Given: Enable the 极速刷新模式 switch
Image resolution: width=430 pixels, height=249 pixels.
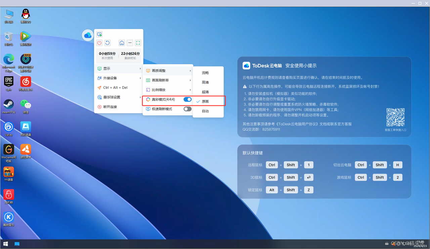Looking at the screenshot, I should click(187, 109).
